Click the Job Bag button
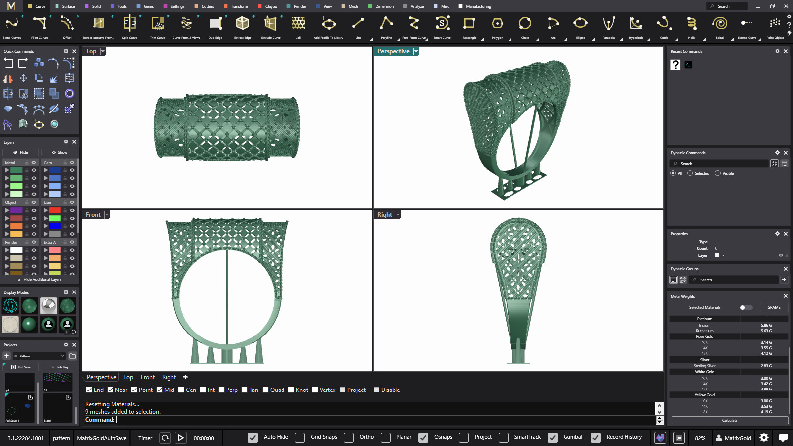The width and height of the screenshot is (793, 446). click(x=59, y=367)
